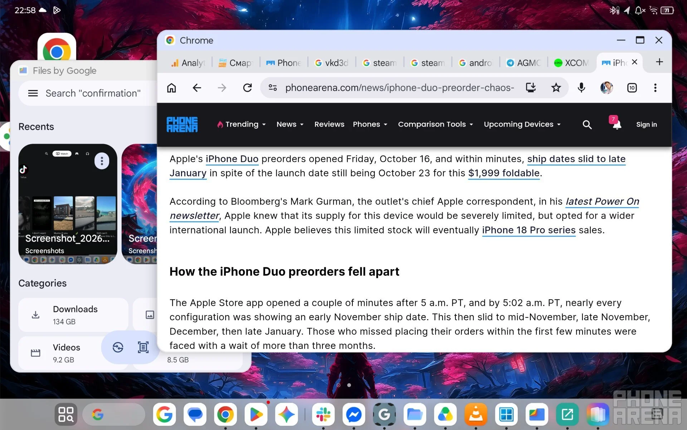Open Chrome profile avatar
This screenshot has width=687, height=430.
(x=606, y=88)
